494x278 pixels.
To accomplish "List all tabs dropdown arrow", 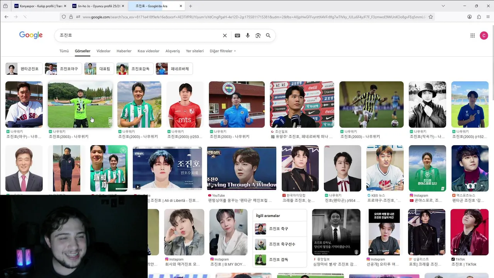I will (443, 6).
